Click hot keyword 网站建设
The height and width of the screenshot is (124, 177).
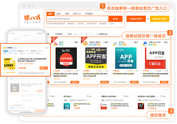(103, 24)
